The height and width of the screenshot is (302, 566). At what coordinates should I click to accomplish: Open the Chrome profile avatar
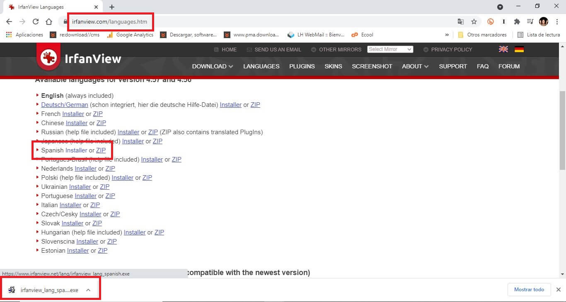click(544, 22)
